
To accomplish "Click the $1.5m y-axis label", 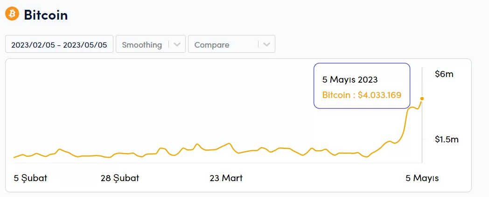I will pyautogui.click(x=447, y=139).
